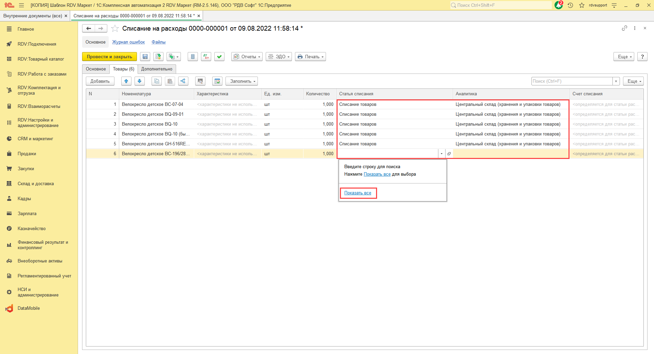Expand the Отчеты dropdown
Image resolution: width=654 pixels, height=354 pixels.
[x=247, y=57]
